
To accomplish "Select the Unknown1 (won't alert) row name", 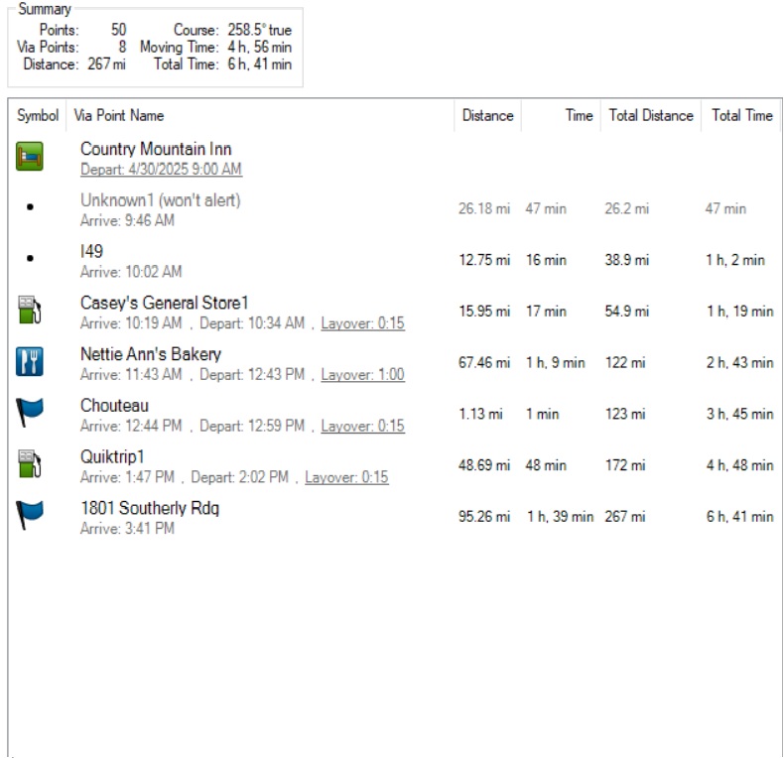I will click(x=161, y=200).
